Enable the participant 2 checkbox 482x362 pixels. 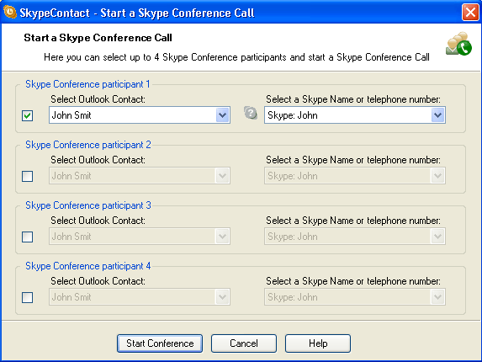pos(28,176)
